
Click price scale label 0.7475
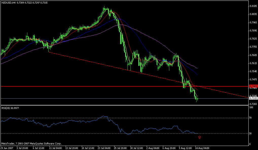(x=253, y=80)
